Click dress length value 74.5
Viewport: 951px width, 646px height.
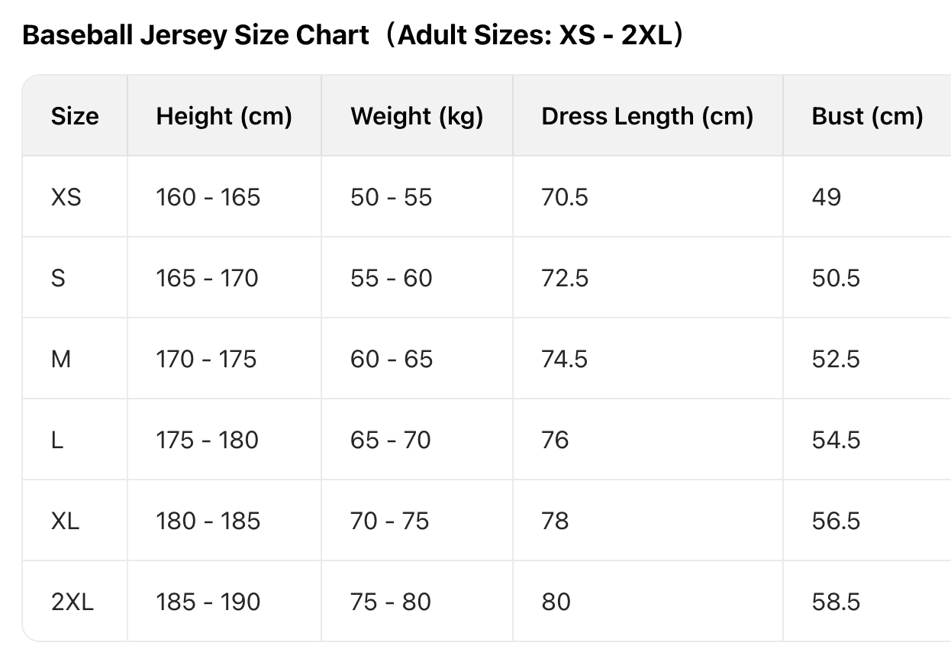tap(565, 359)
